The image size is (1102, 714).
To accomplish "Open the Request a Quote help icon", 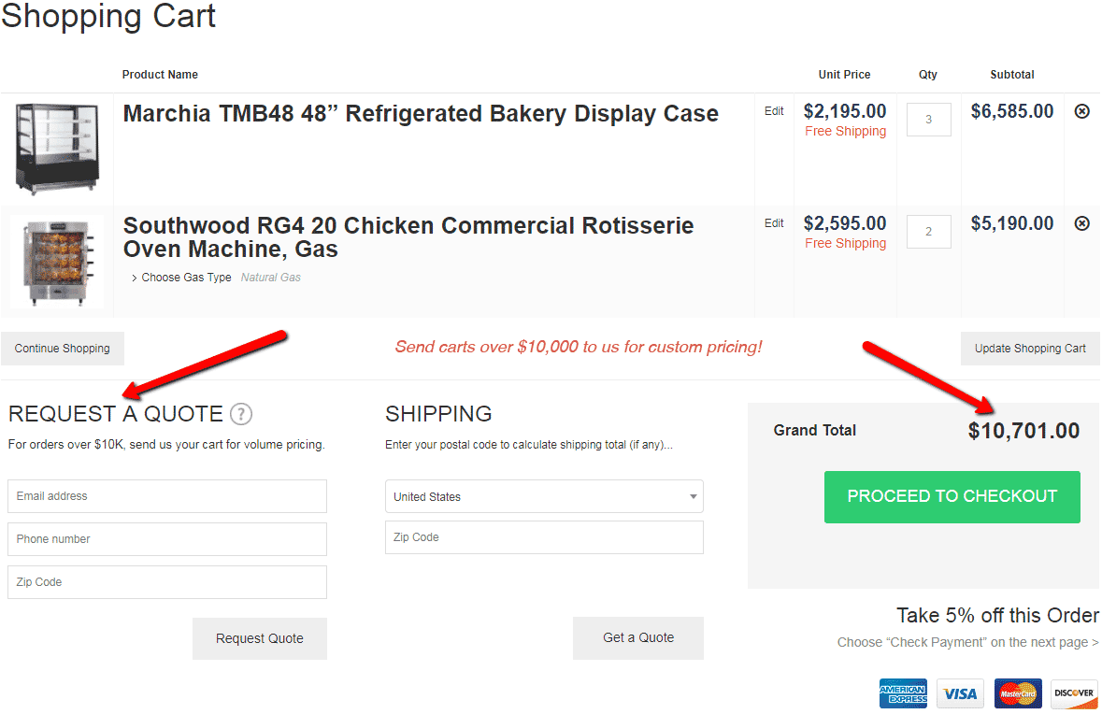I will point(241,414).
